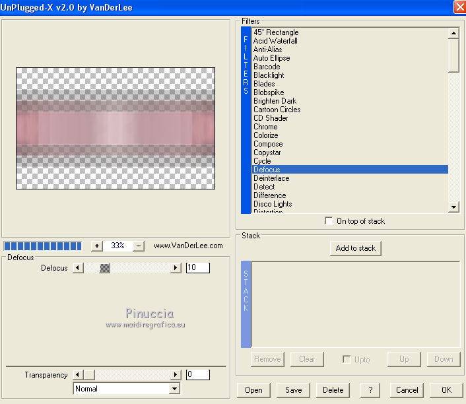Image resolution: width=466 pixels, height=404 pixels.
Task: Click the filters list scroll up arrow
Action: coord(453,33)
